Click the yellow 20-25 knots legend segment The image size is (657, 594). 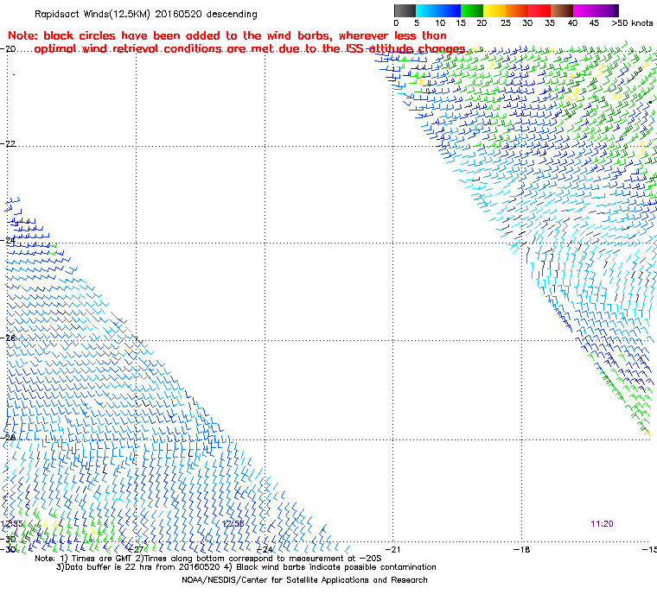[x=494, y=10]
